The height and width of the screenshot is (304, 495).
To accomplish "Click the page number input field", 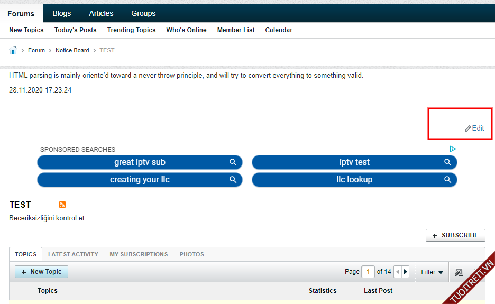I will click(x=368, y=272).
